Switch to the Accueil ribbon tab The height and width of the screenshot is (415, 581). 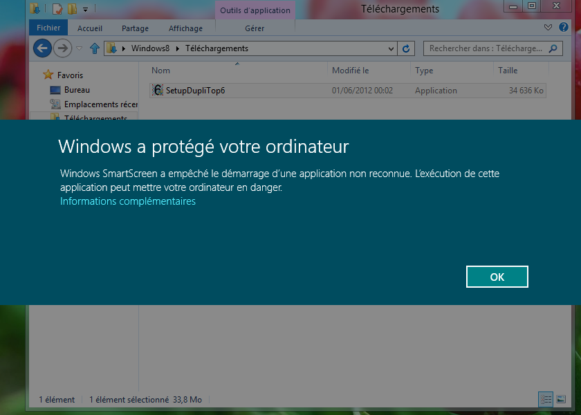pos(90,28)
